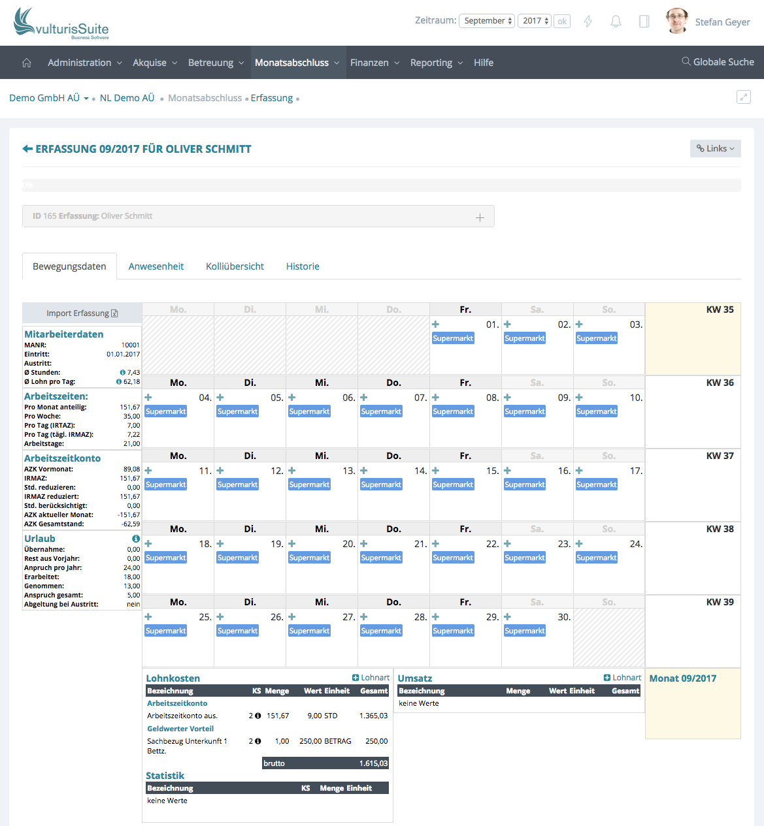
Task: Add entry with plus icon on 01.
Action: point(435,325)
